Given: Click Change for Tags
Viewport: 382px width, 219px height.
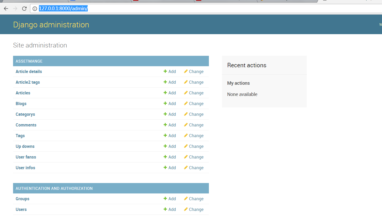Looking at the screenshot, I should [x=194, y=136].
